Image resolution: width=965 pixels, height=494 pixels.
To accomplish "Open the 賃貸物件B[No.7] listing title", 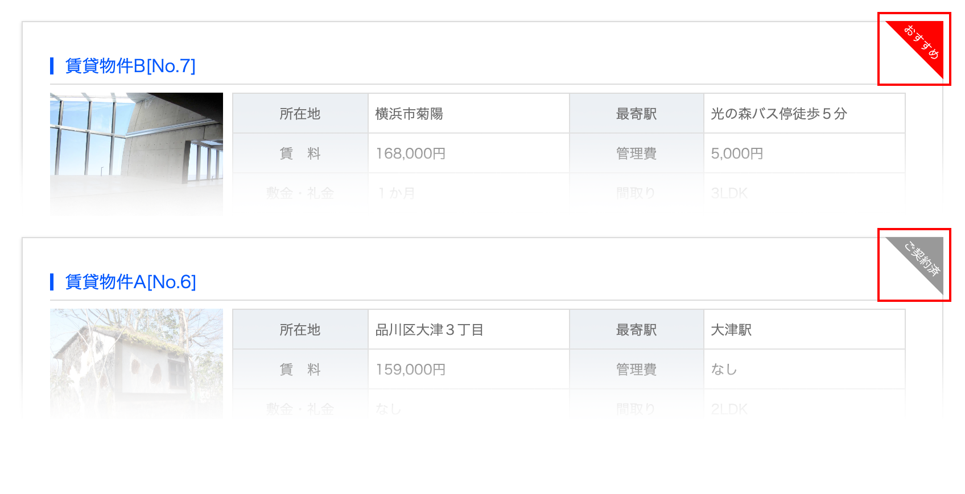I will (x=130, y=66).
